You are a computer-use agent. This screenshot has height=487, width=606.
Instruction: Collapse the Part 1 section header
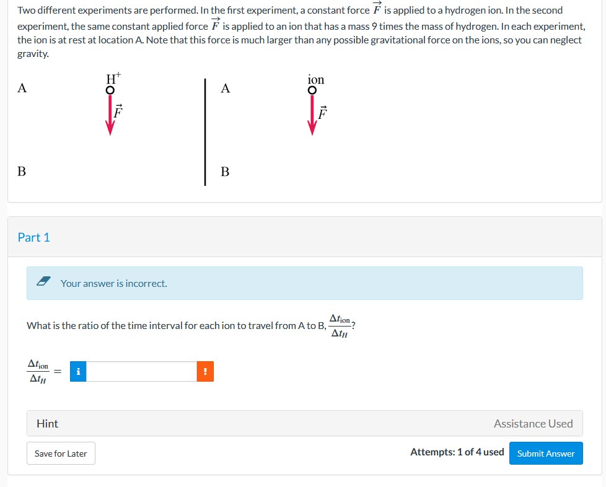click(x=34, y=237)
